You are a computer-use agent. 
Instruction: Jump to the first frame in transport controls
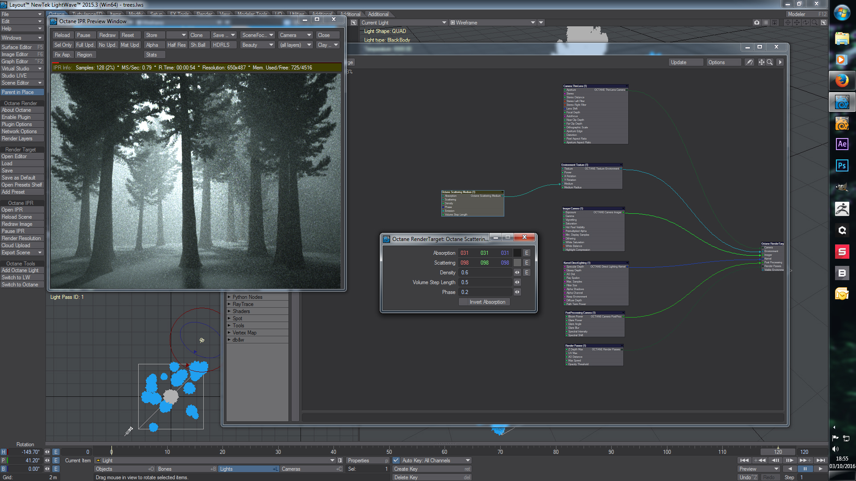[x=744, y=461]
